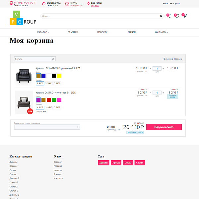The image size is (199, 199).
Task: Expand the Контакты menu dropdown
Action: pyautogui.click(x=161, y=33)
